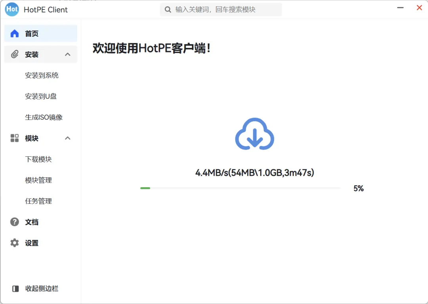Open docs via the question mark icon
Viewport: 428px width, 304px height.
point(15,222)
